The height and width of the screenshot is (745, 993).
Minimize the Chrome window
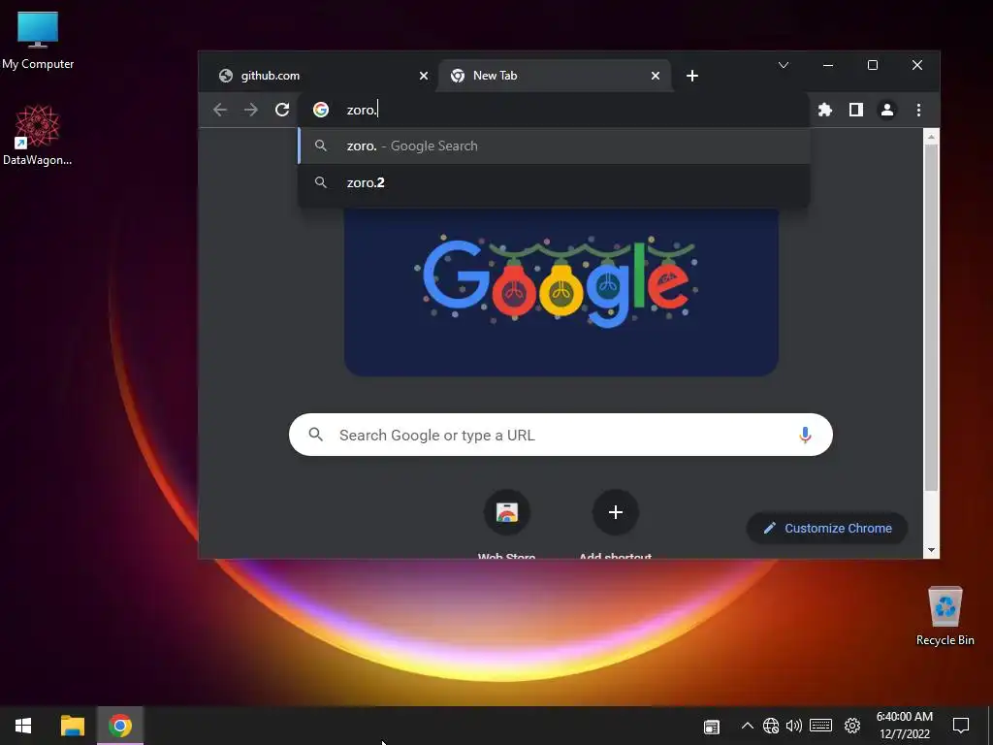pyautogui.click(x=828, y=65)
